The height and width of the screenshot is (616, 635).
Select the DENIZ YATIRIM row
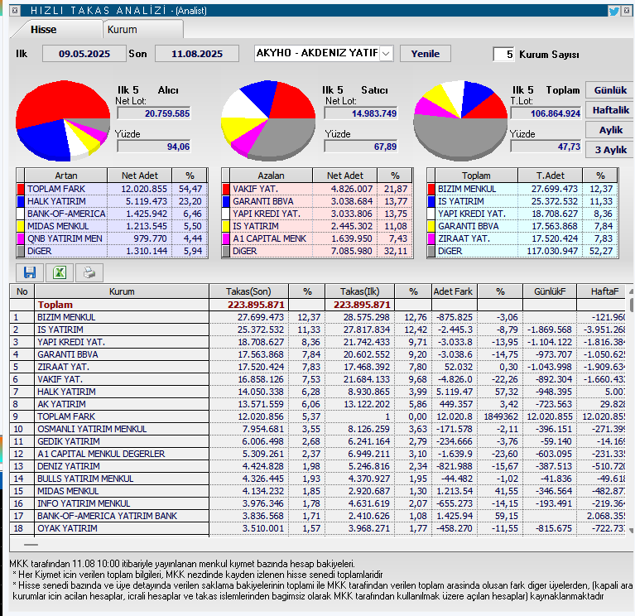coord(318,466)
